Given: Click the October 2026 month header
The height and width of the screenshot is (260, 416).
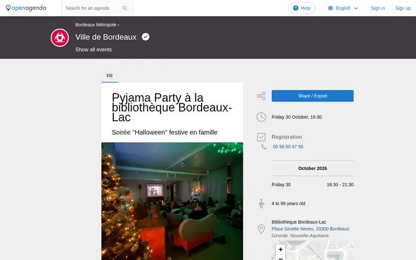Looking at the screenshot, I should tap(313, 168).
